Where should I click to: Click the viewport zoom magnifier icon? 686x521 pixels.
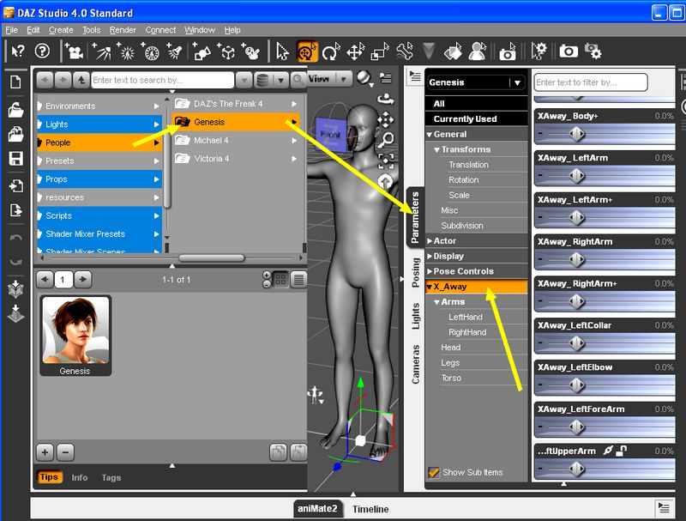[385, 140]
